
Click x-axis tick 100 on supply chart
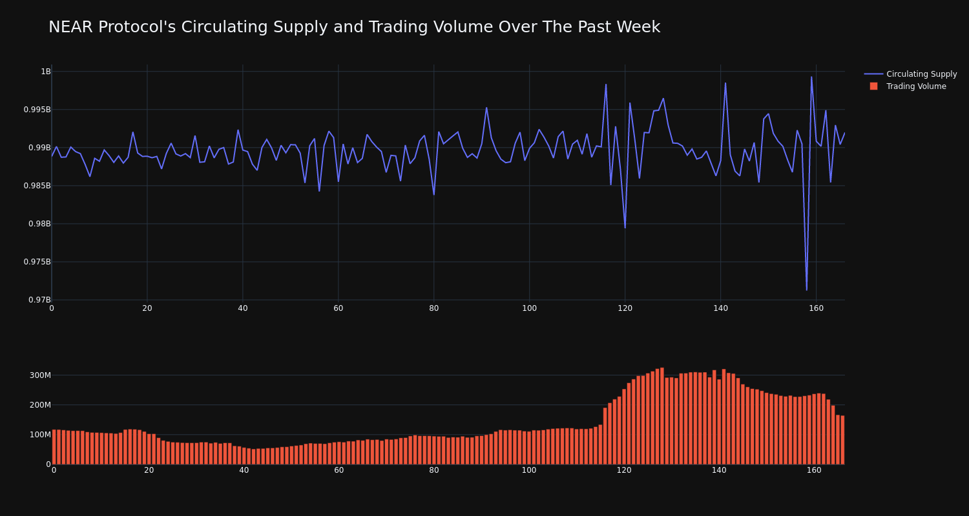click(x=530, y=308)
